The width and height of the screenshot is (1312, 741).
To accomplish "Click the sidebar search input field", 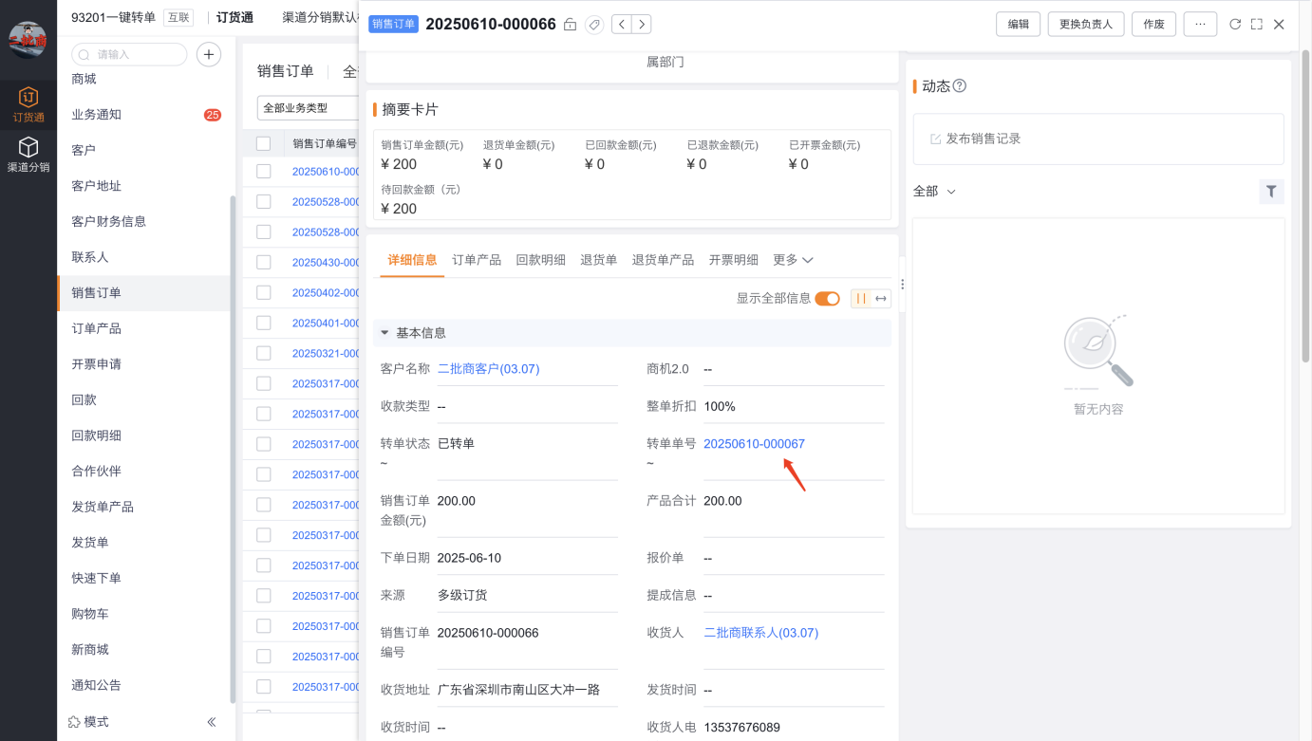I will 129,55.
